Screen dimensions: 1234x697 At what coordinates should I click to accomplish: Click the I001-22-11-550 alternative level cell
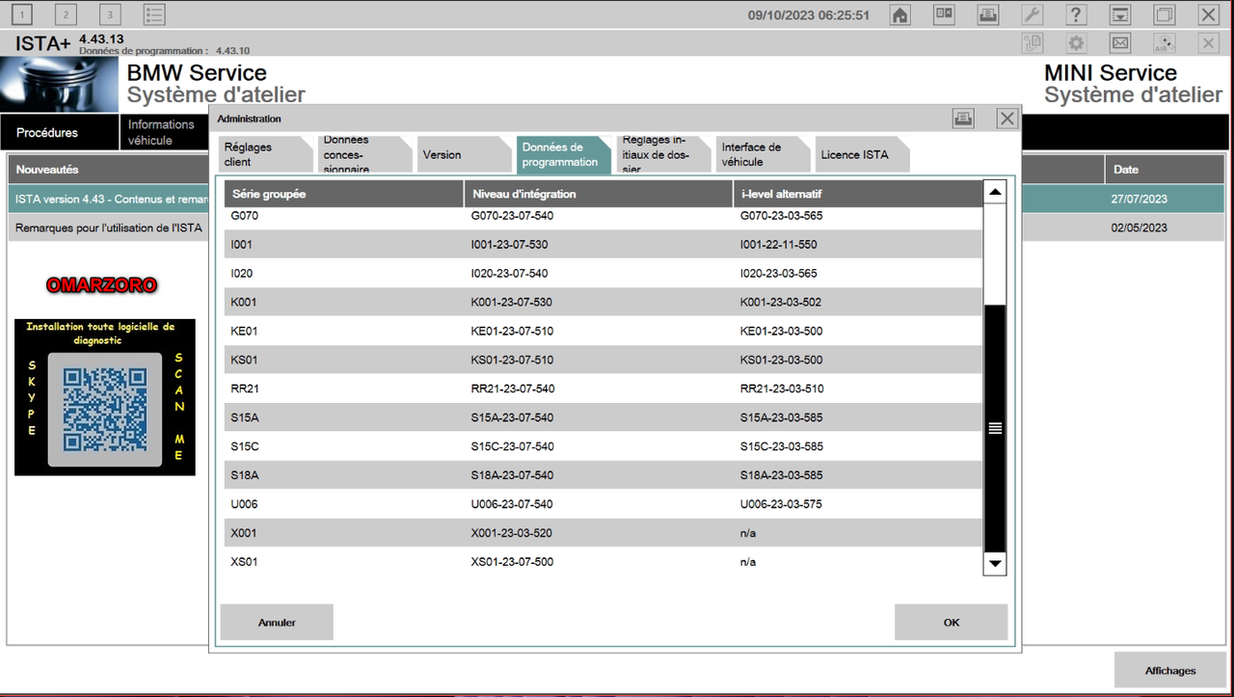pyautogui.click(x=778, y=244)
